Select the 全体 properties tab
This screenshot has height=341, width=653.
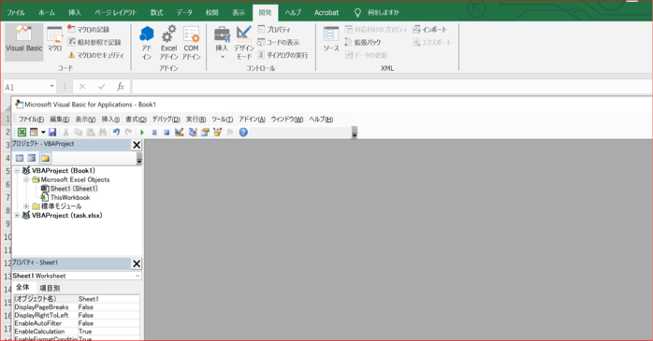(22, 288)
